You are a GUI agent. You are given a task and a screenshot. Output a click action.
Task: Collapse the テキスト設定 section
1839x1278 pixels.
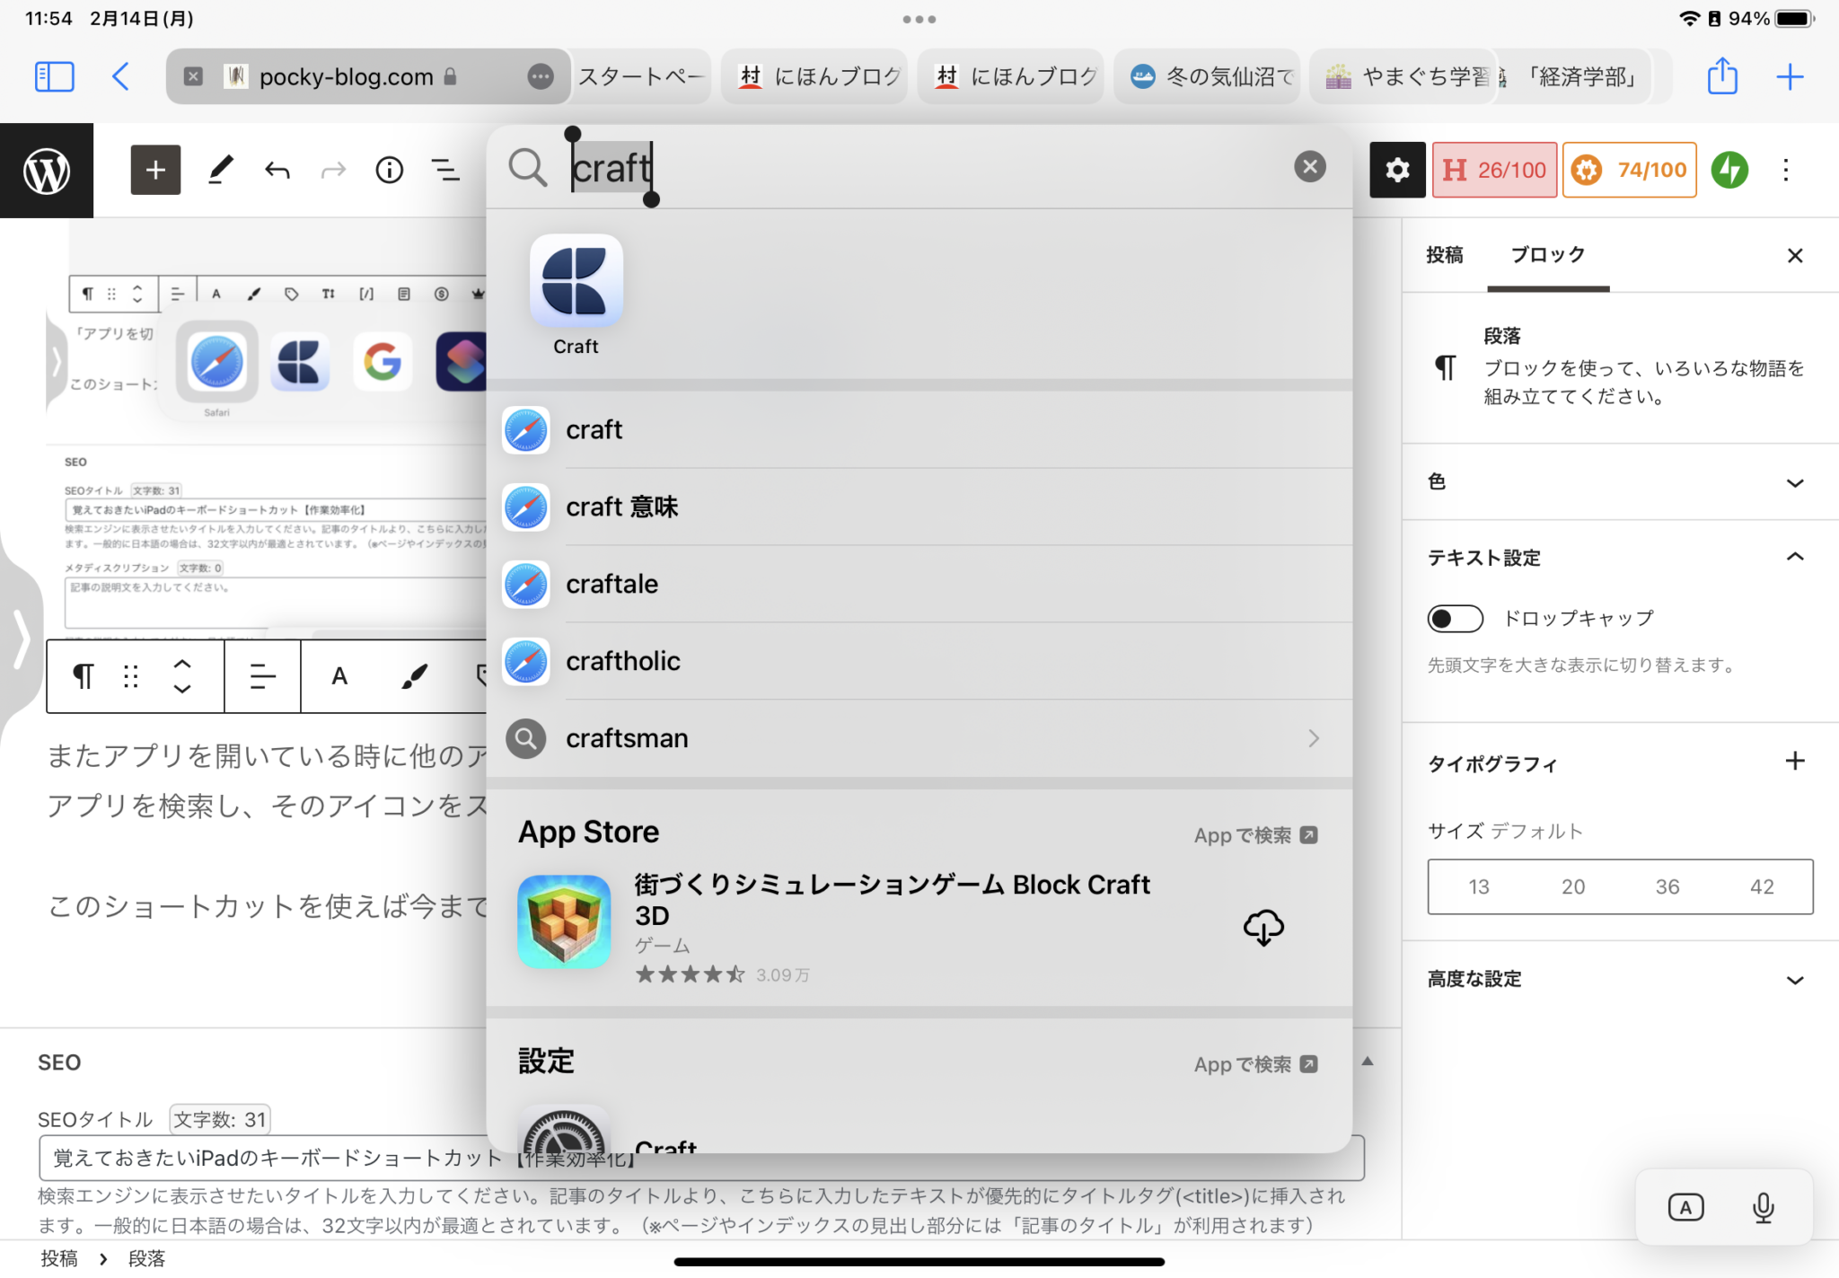pyautogui.click(x=1619, y=558)
